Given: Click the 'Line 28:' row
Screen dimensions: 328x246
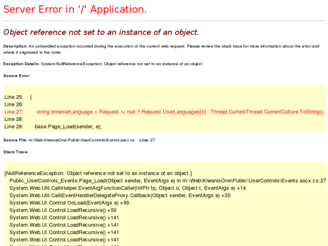Looking at the screenshot, I should pos(14,119).
